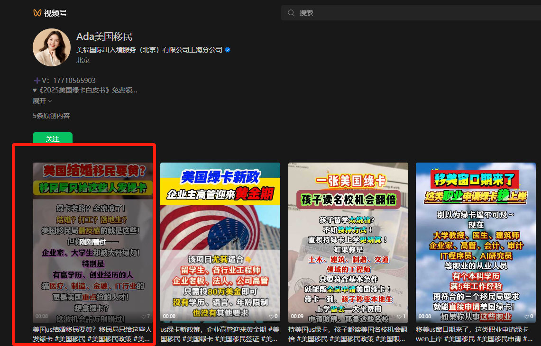The height and width of the screenshot is (346, 541).
Task: Click the account name Ada美国移民
Action: (104, 36)
